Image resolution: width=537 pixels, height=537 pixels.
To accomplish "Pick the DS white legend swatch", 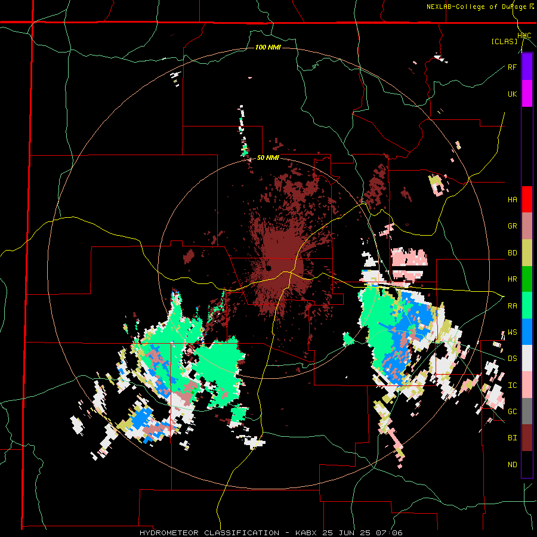I will pyautogui.click(x=527, y=358).
